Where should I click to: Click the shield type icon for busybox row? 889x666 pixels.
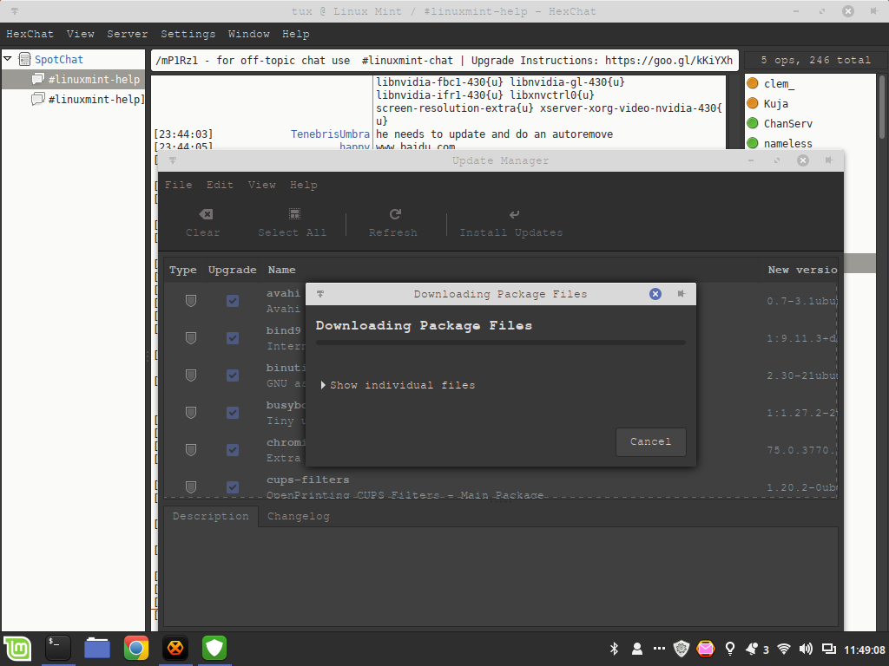point(191,413)
